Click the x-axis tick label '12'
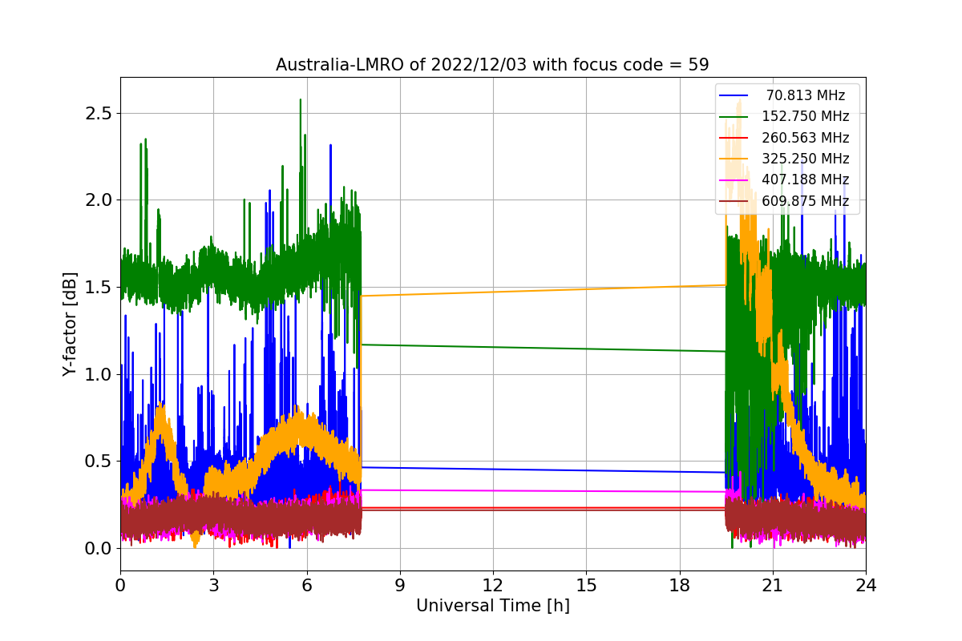The image size is (962, 641). pyautogui.click(x=493, y=585)
